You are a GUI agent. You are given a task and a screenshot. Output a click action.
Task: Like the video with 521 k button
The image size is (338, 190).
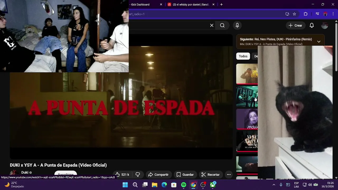pos(122,174)
